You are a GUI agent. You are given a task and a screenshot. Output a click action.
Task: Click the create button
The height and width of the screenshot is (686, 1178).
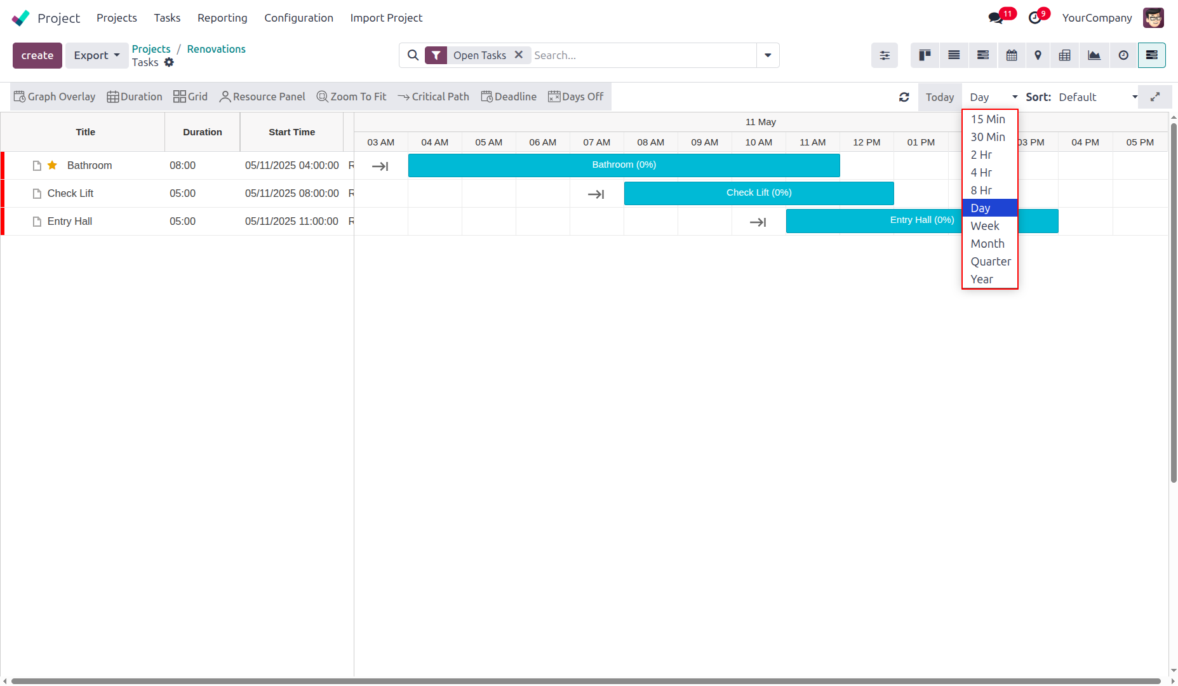[x=37, y=55]
